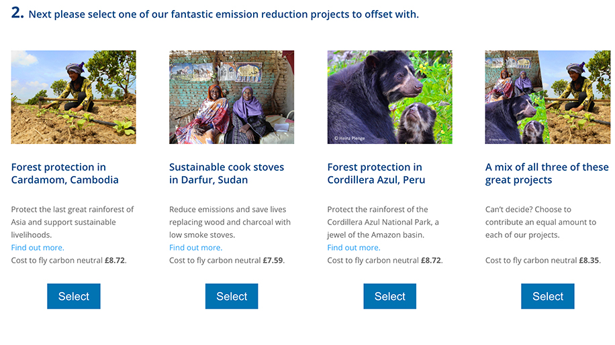Click the Darfur cook stoves photo
Screen dimensions: 615x345
click(232, 97)
